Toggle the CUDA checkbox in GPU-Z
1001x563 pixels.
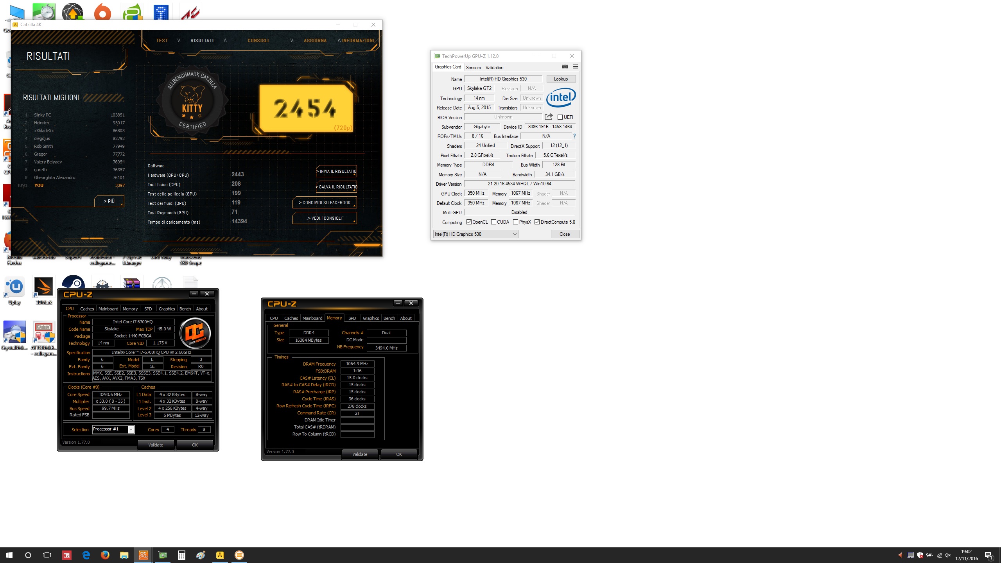tap(493, 222)
